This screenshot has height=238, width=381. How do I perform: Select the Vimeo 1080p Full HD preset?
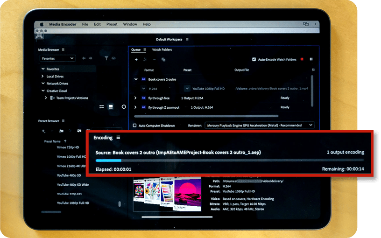(71, 157)
